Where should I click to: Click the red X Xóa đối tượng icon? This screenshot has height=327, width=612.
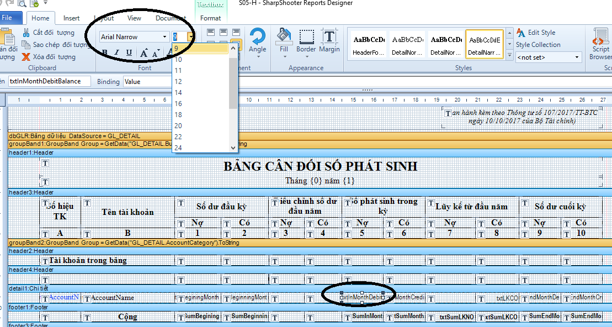(26, 57)
